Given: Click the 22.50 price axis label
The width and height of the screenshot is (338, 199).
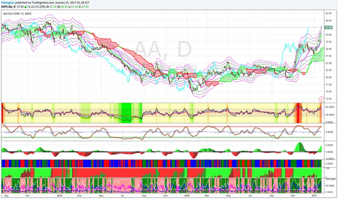Looking at the screenshot, I should click(x=329, y=70).
